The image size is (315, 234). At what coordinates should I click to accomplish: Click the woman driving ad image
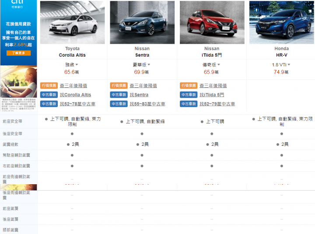18,82
